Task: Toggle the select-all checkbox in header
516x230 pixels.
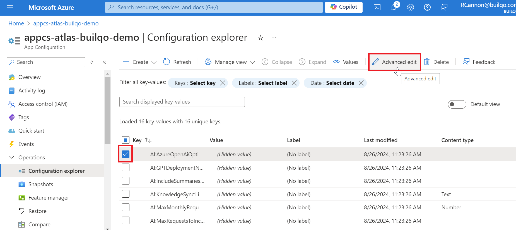Action: pyautogui.click(x=126, y=140)
